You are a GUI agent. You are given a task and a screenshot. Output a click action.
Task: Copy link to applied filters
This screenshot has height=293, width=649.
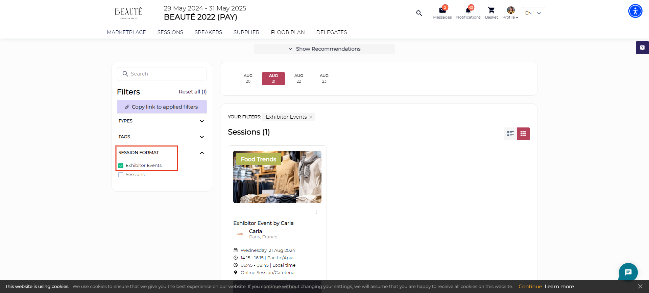pyautogui.click(x=162, y=107)
